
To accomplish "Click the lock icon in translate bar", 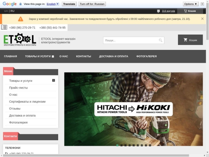I will pos(21,4).
